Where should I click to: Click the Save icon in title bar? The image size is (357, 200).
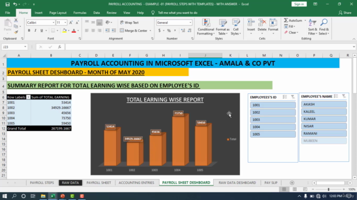[7, 4]
